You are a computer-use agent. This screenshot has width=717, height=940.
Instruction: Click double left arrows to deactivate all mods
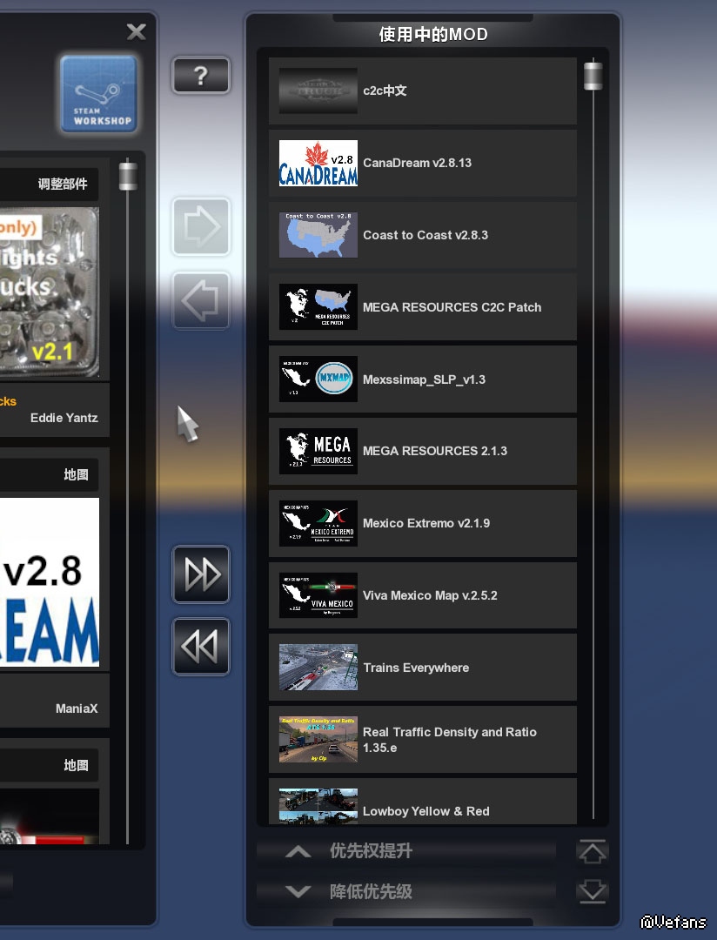(x=201, y=646)
